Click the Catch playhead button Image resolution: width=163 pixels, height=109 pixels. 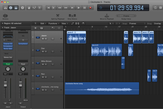pyautogui.click(x=83, y=24)
